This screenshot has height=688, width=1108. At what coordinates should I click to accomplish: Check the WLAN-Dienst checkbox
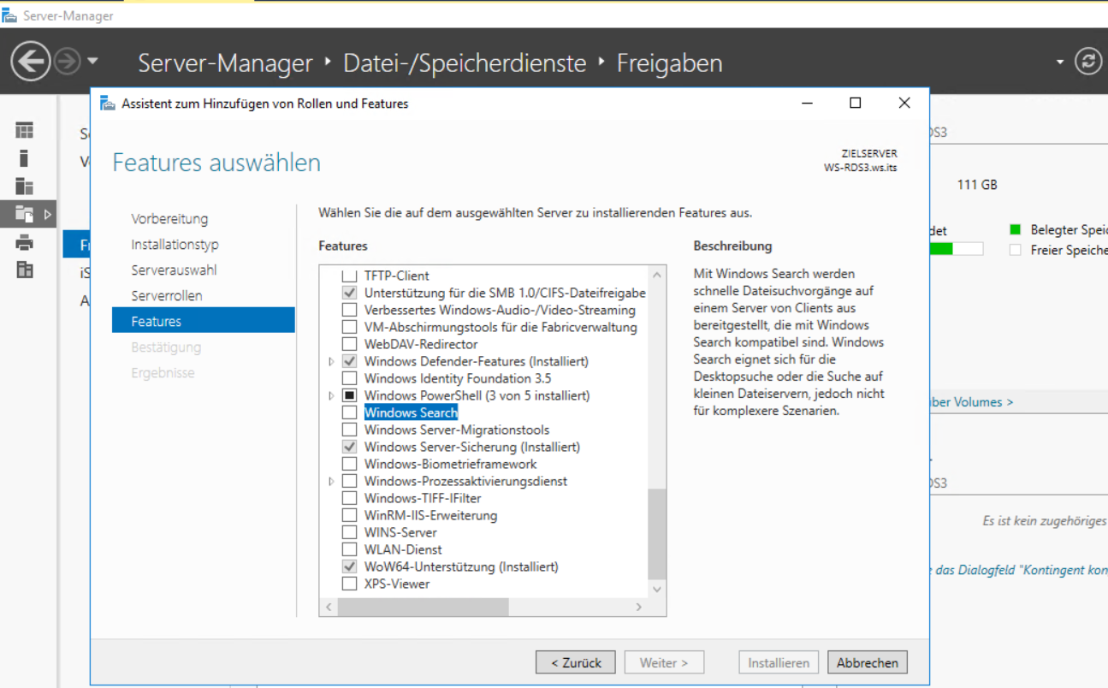(349, 549)
